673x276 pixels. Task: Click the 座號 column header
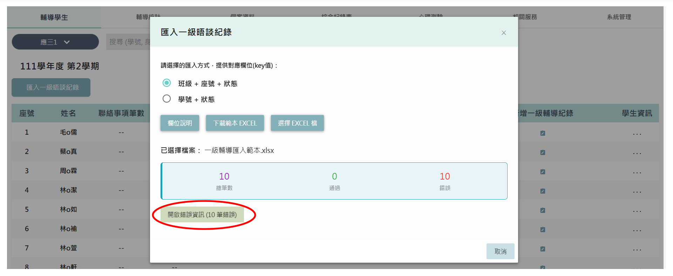coord(27,113)
